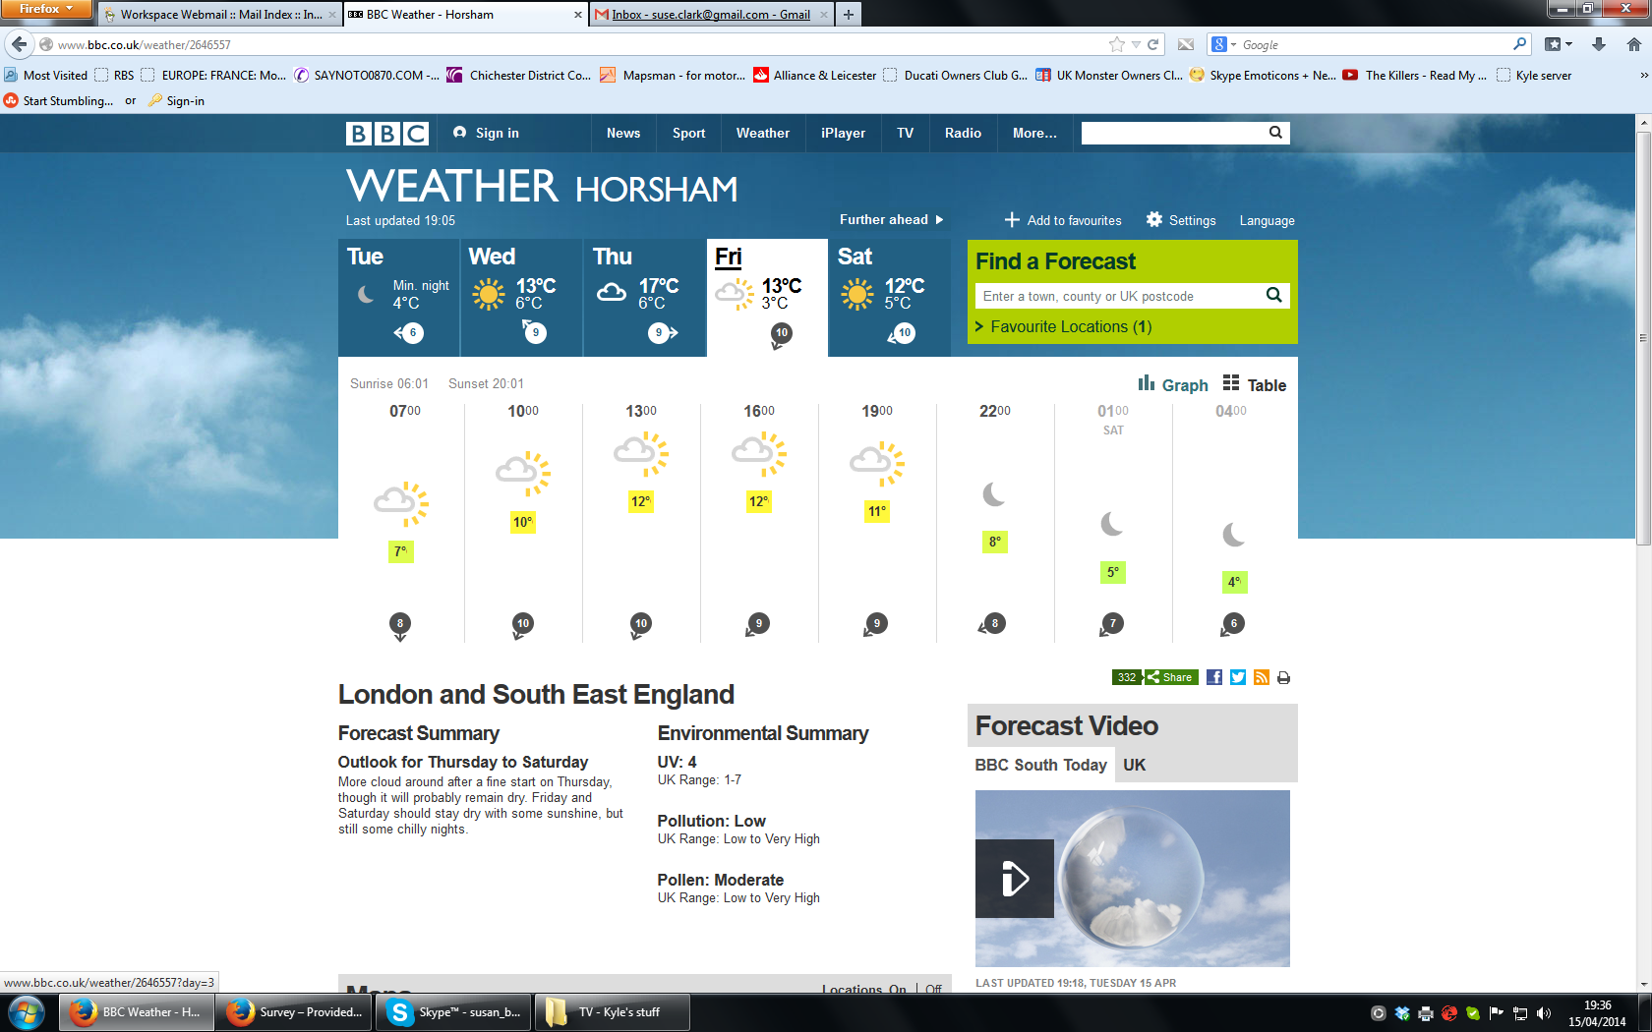This screenshot has width=1652, height=1032.
Task: Open the Sport menu item
Action: point(688,133)
